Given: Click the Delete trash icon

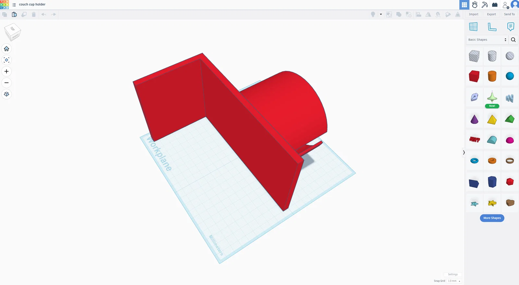Looking at the screenshot, I should click(34, 14).
